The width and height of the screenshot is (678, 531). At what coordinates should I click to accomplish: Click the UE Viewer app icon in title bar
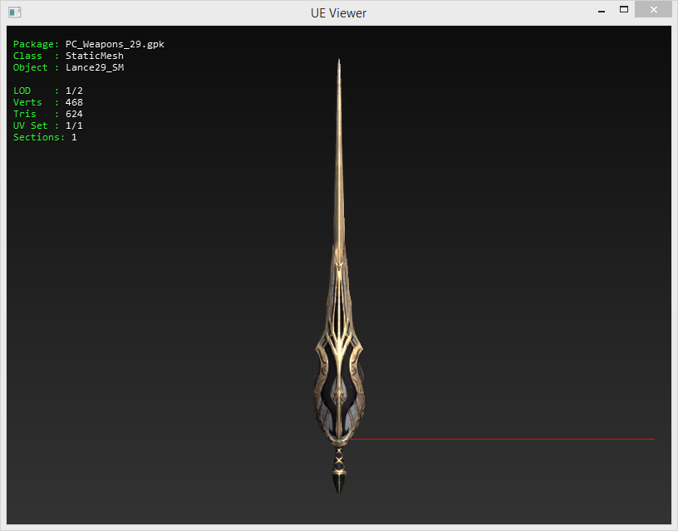(15, 12)
